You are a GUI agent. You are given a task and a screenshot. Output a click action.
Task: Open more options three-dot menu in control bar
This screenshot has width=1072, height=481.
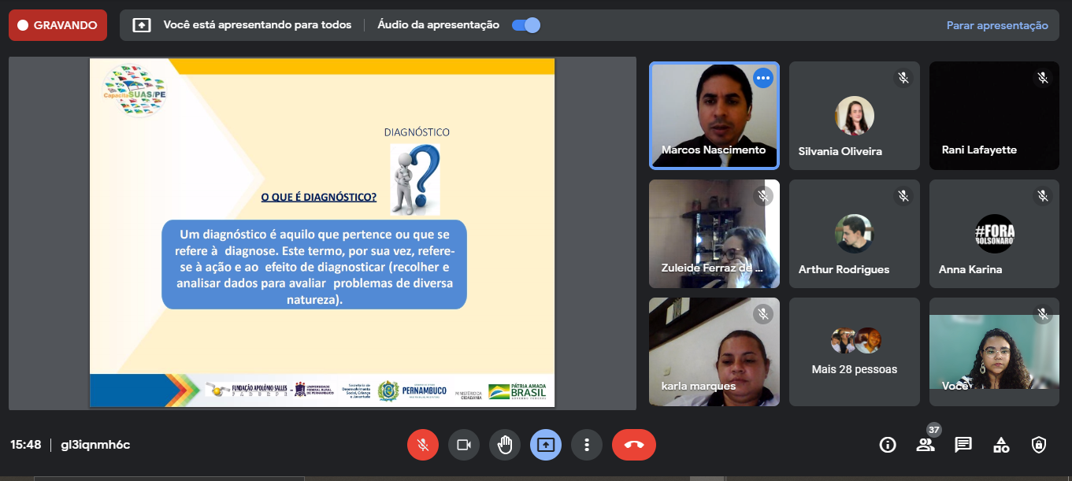pyautogui.click(x=587, y=445)
